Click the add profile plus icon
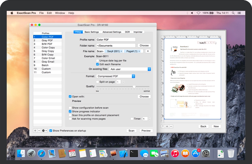Viewport: 252px width, 164px height. (x=35, y=131)
